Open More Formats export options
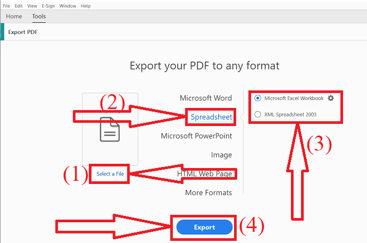The width and height of the screenshot is (367, 243). click(208, 192)
